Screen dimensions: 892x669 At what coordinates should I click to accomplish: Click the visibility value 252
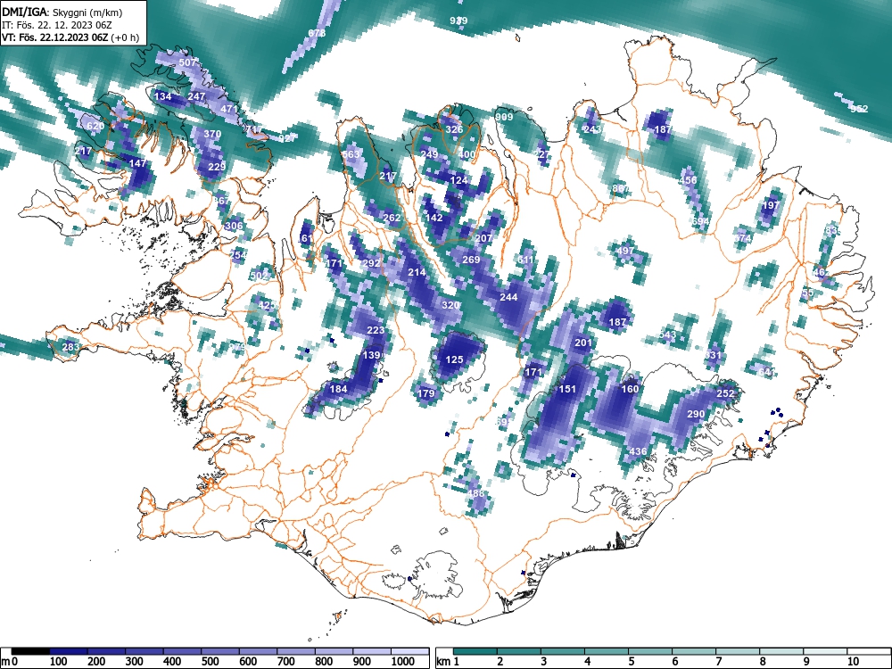click(x=725, y=393)
